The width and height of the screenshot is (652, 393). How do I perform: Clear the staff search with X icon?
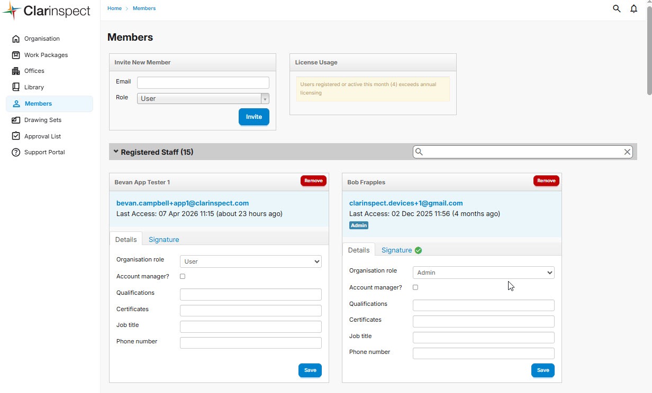coord(627,152)
